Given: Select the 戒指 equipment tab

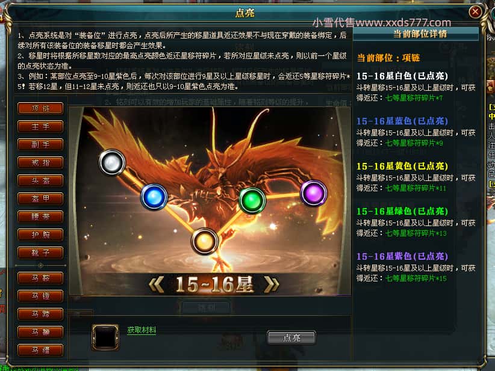Looking at the screenshot, I should 40,162.
